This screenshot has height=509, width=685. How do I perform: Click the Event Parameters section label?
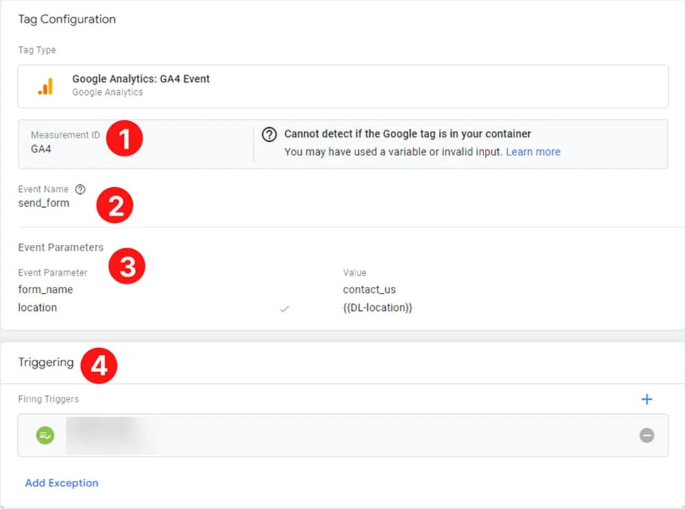coord(61,248)
